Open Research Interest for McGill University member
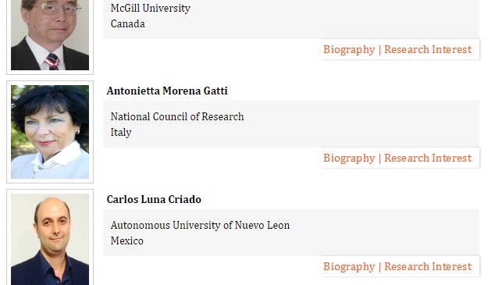This screenshot has height=285, width=488. point(428,49)
